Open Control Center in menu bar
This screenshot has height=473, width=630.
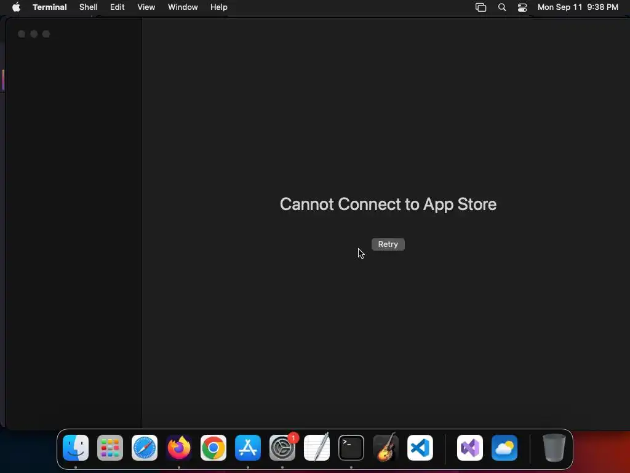(x=522, y=7)
